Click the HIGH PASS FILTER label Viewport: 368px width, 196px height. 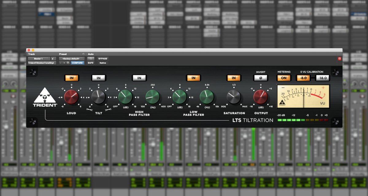tap(139, 113)
